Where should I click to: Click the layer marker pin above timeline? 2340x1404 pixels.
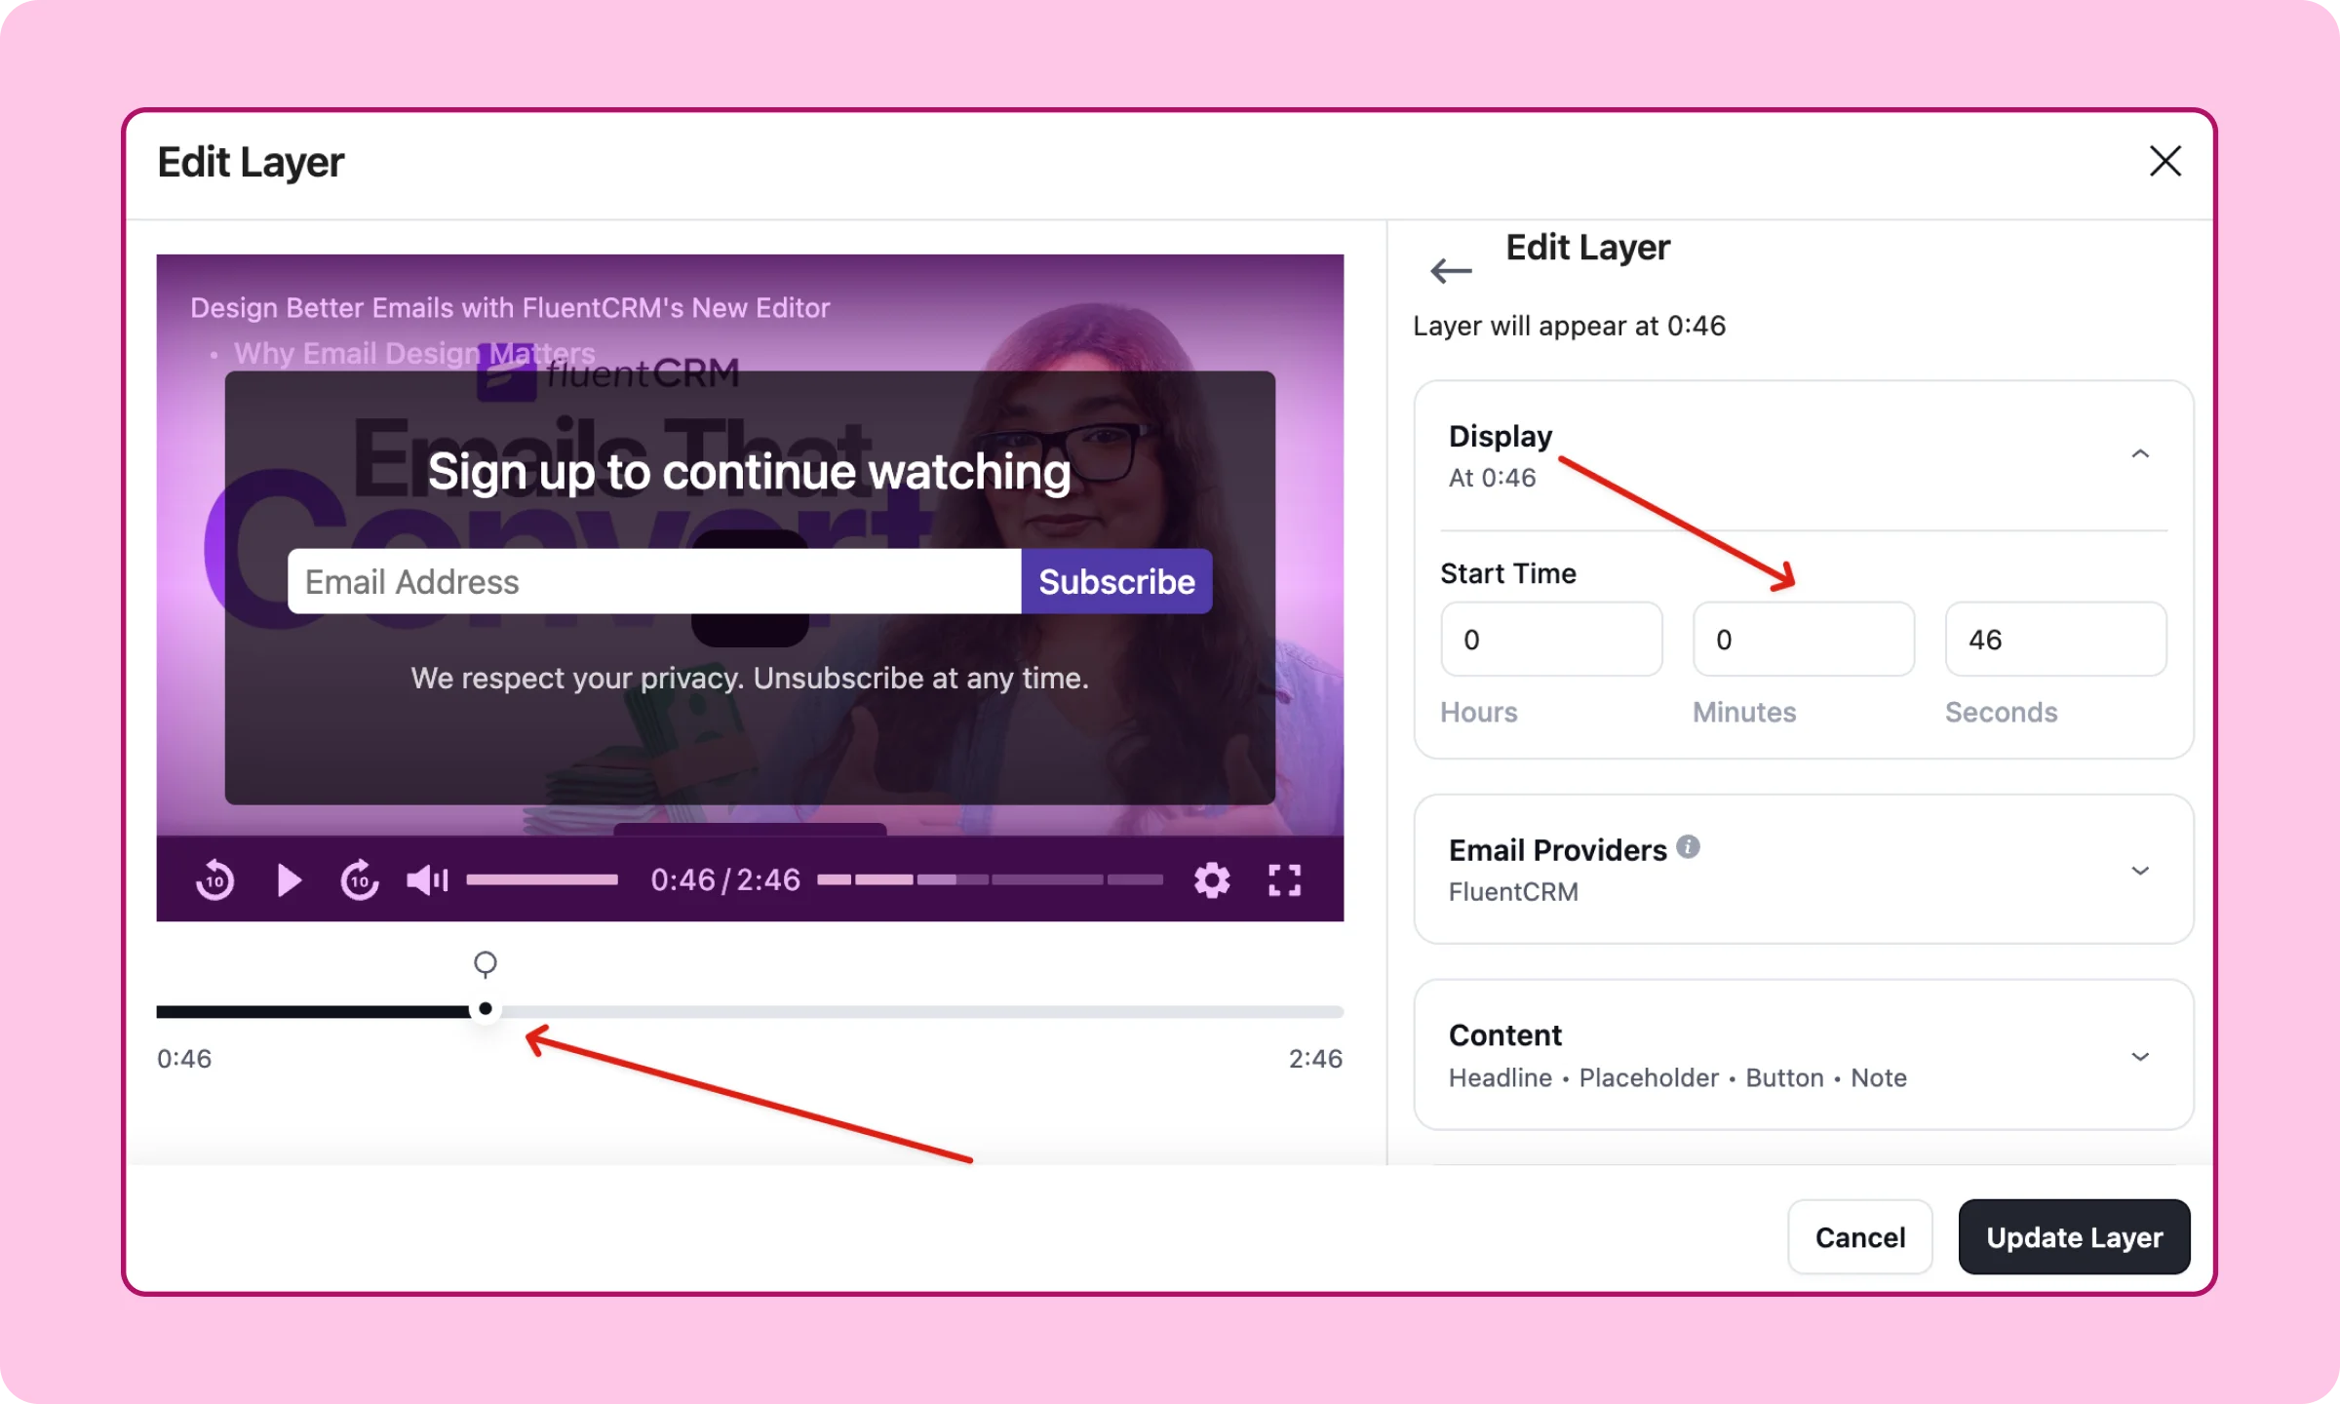[485, 964]
